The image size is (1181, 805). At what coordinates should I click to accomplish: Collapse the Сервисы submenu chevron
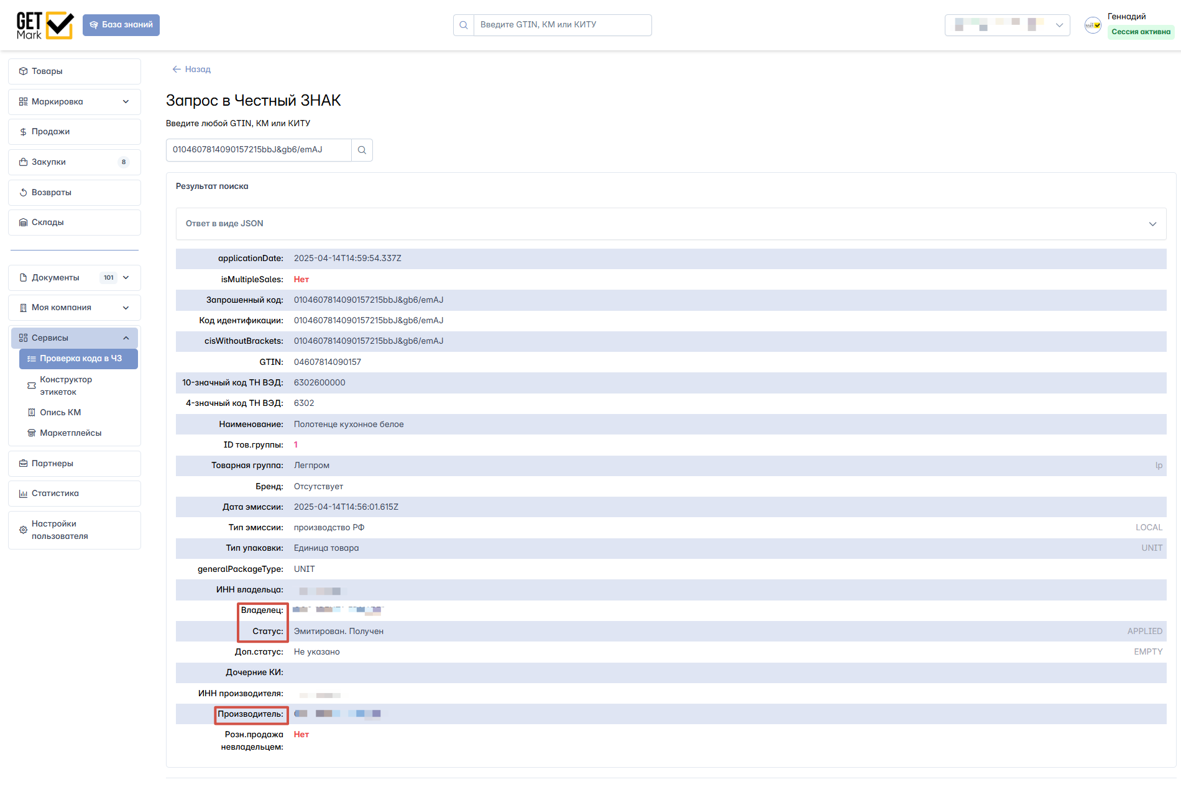(x=126, y=338)
